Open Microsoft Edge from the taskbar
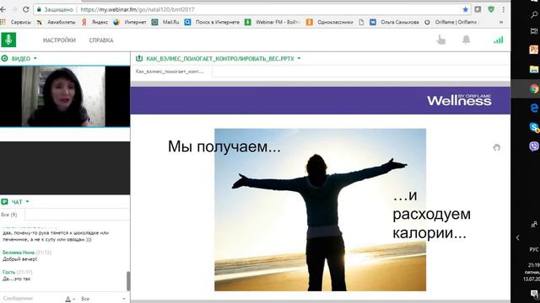Image resolution: width=540 pixels, height=303 pixels. (x=534, y=109)
